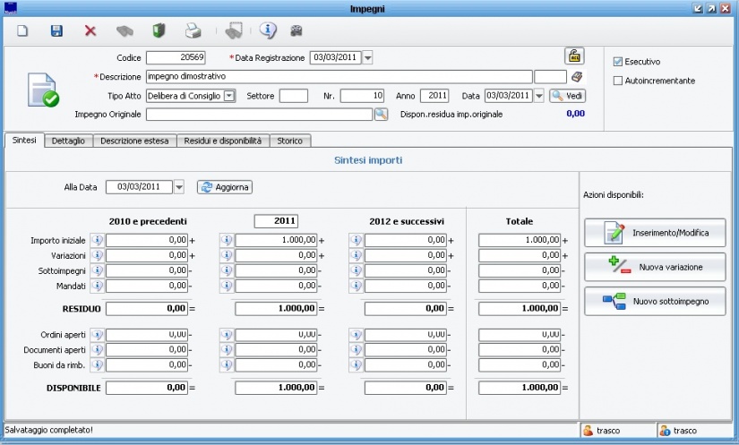Click the Nuova variazione button

click(x=655, y=267)
